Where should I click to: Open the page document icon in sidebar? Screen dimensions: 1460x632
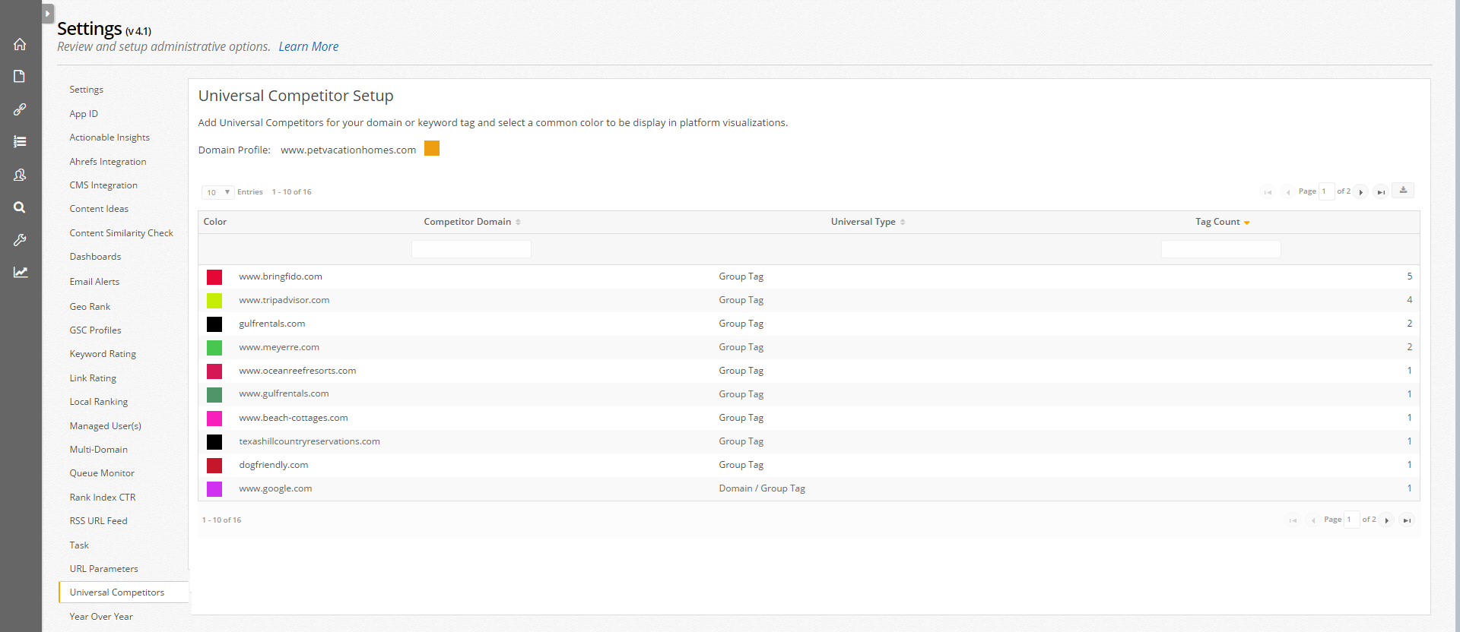click(x=20, y=76)
